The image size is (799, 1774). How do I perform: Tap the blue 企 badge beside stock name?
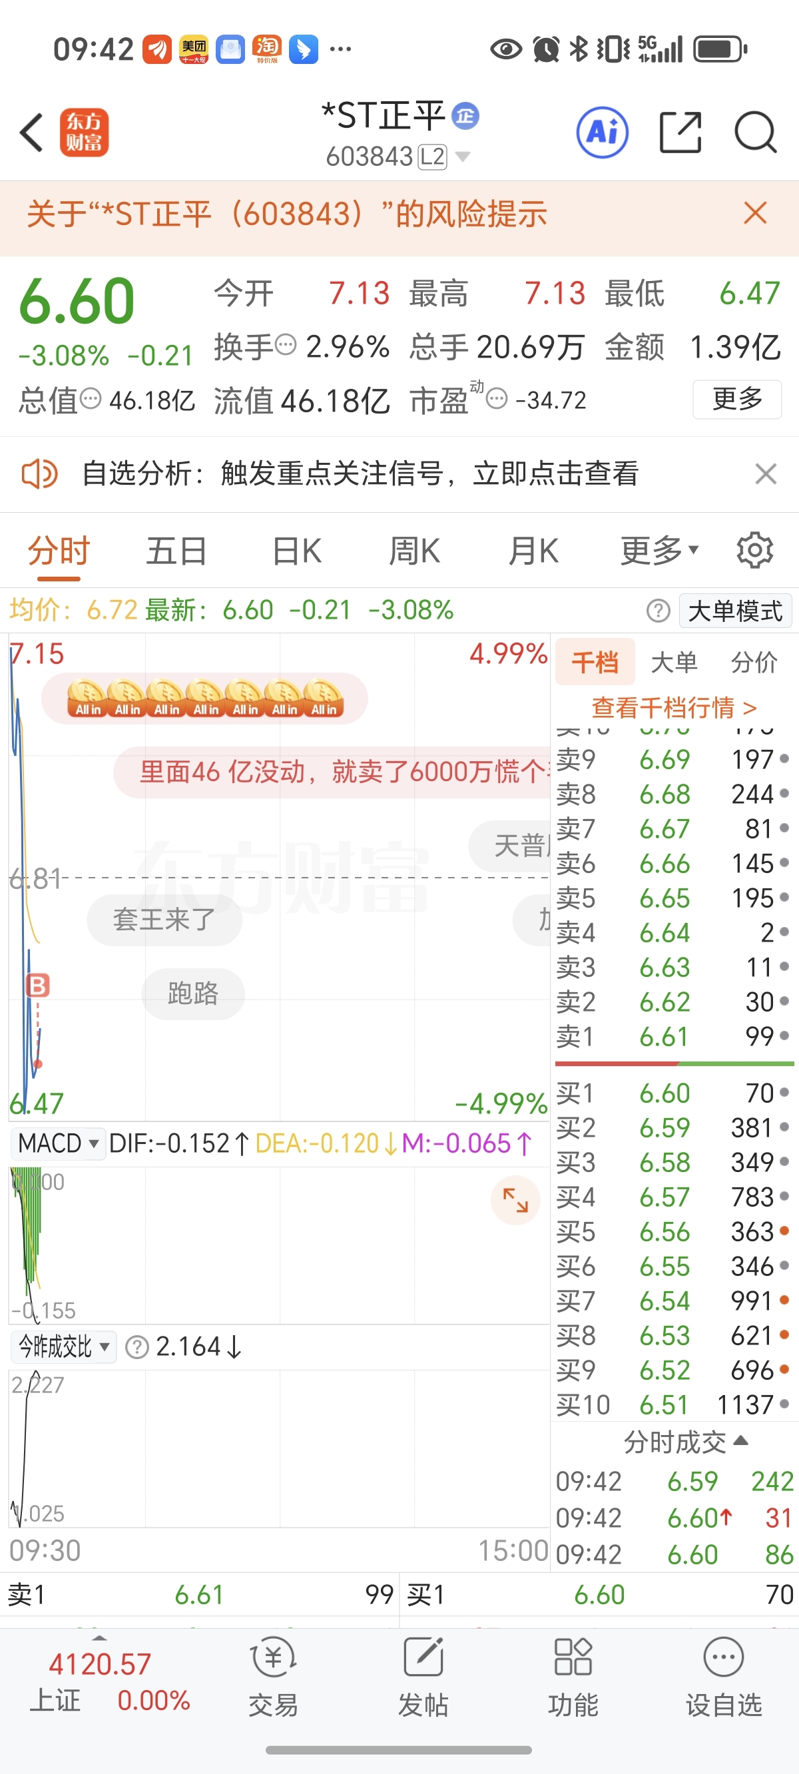coord(465,116)
